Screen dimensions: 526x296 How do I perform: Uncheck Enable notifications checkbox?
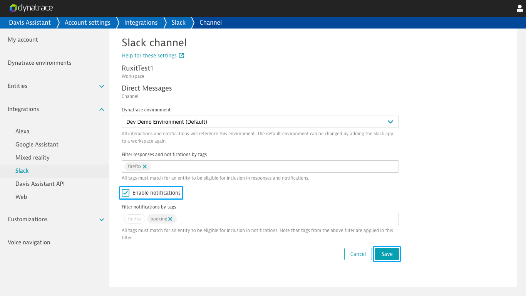coord(126,193)
